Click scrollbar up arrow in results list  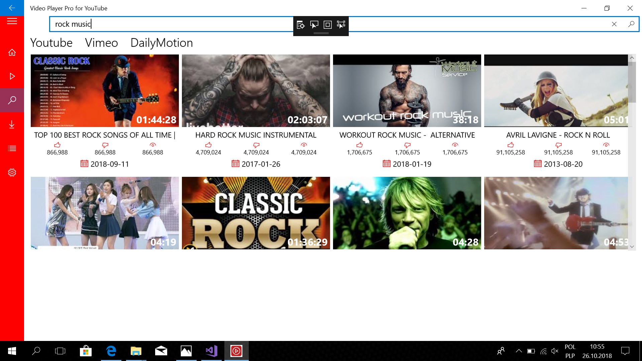[x=632, y=58]
